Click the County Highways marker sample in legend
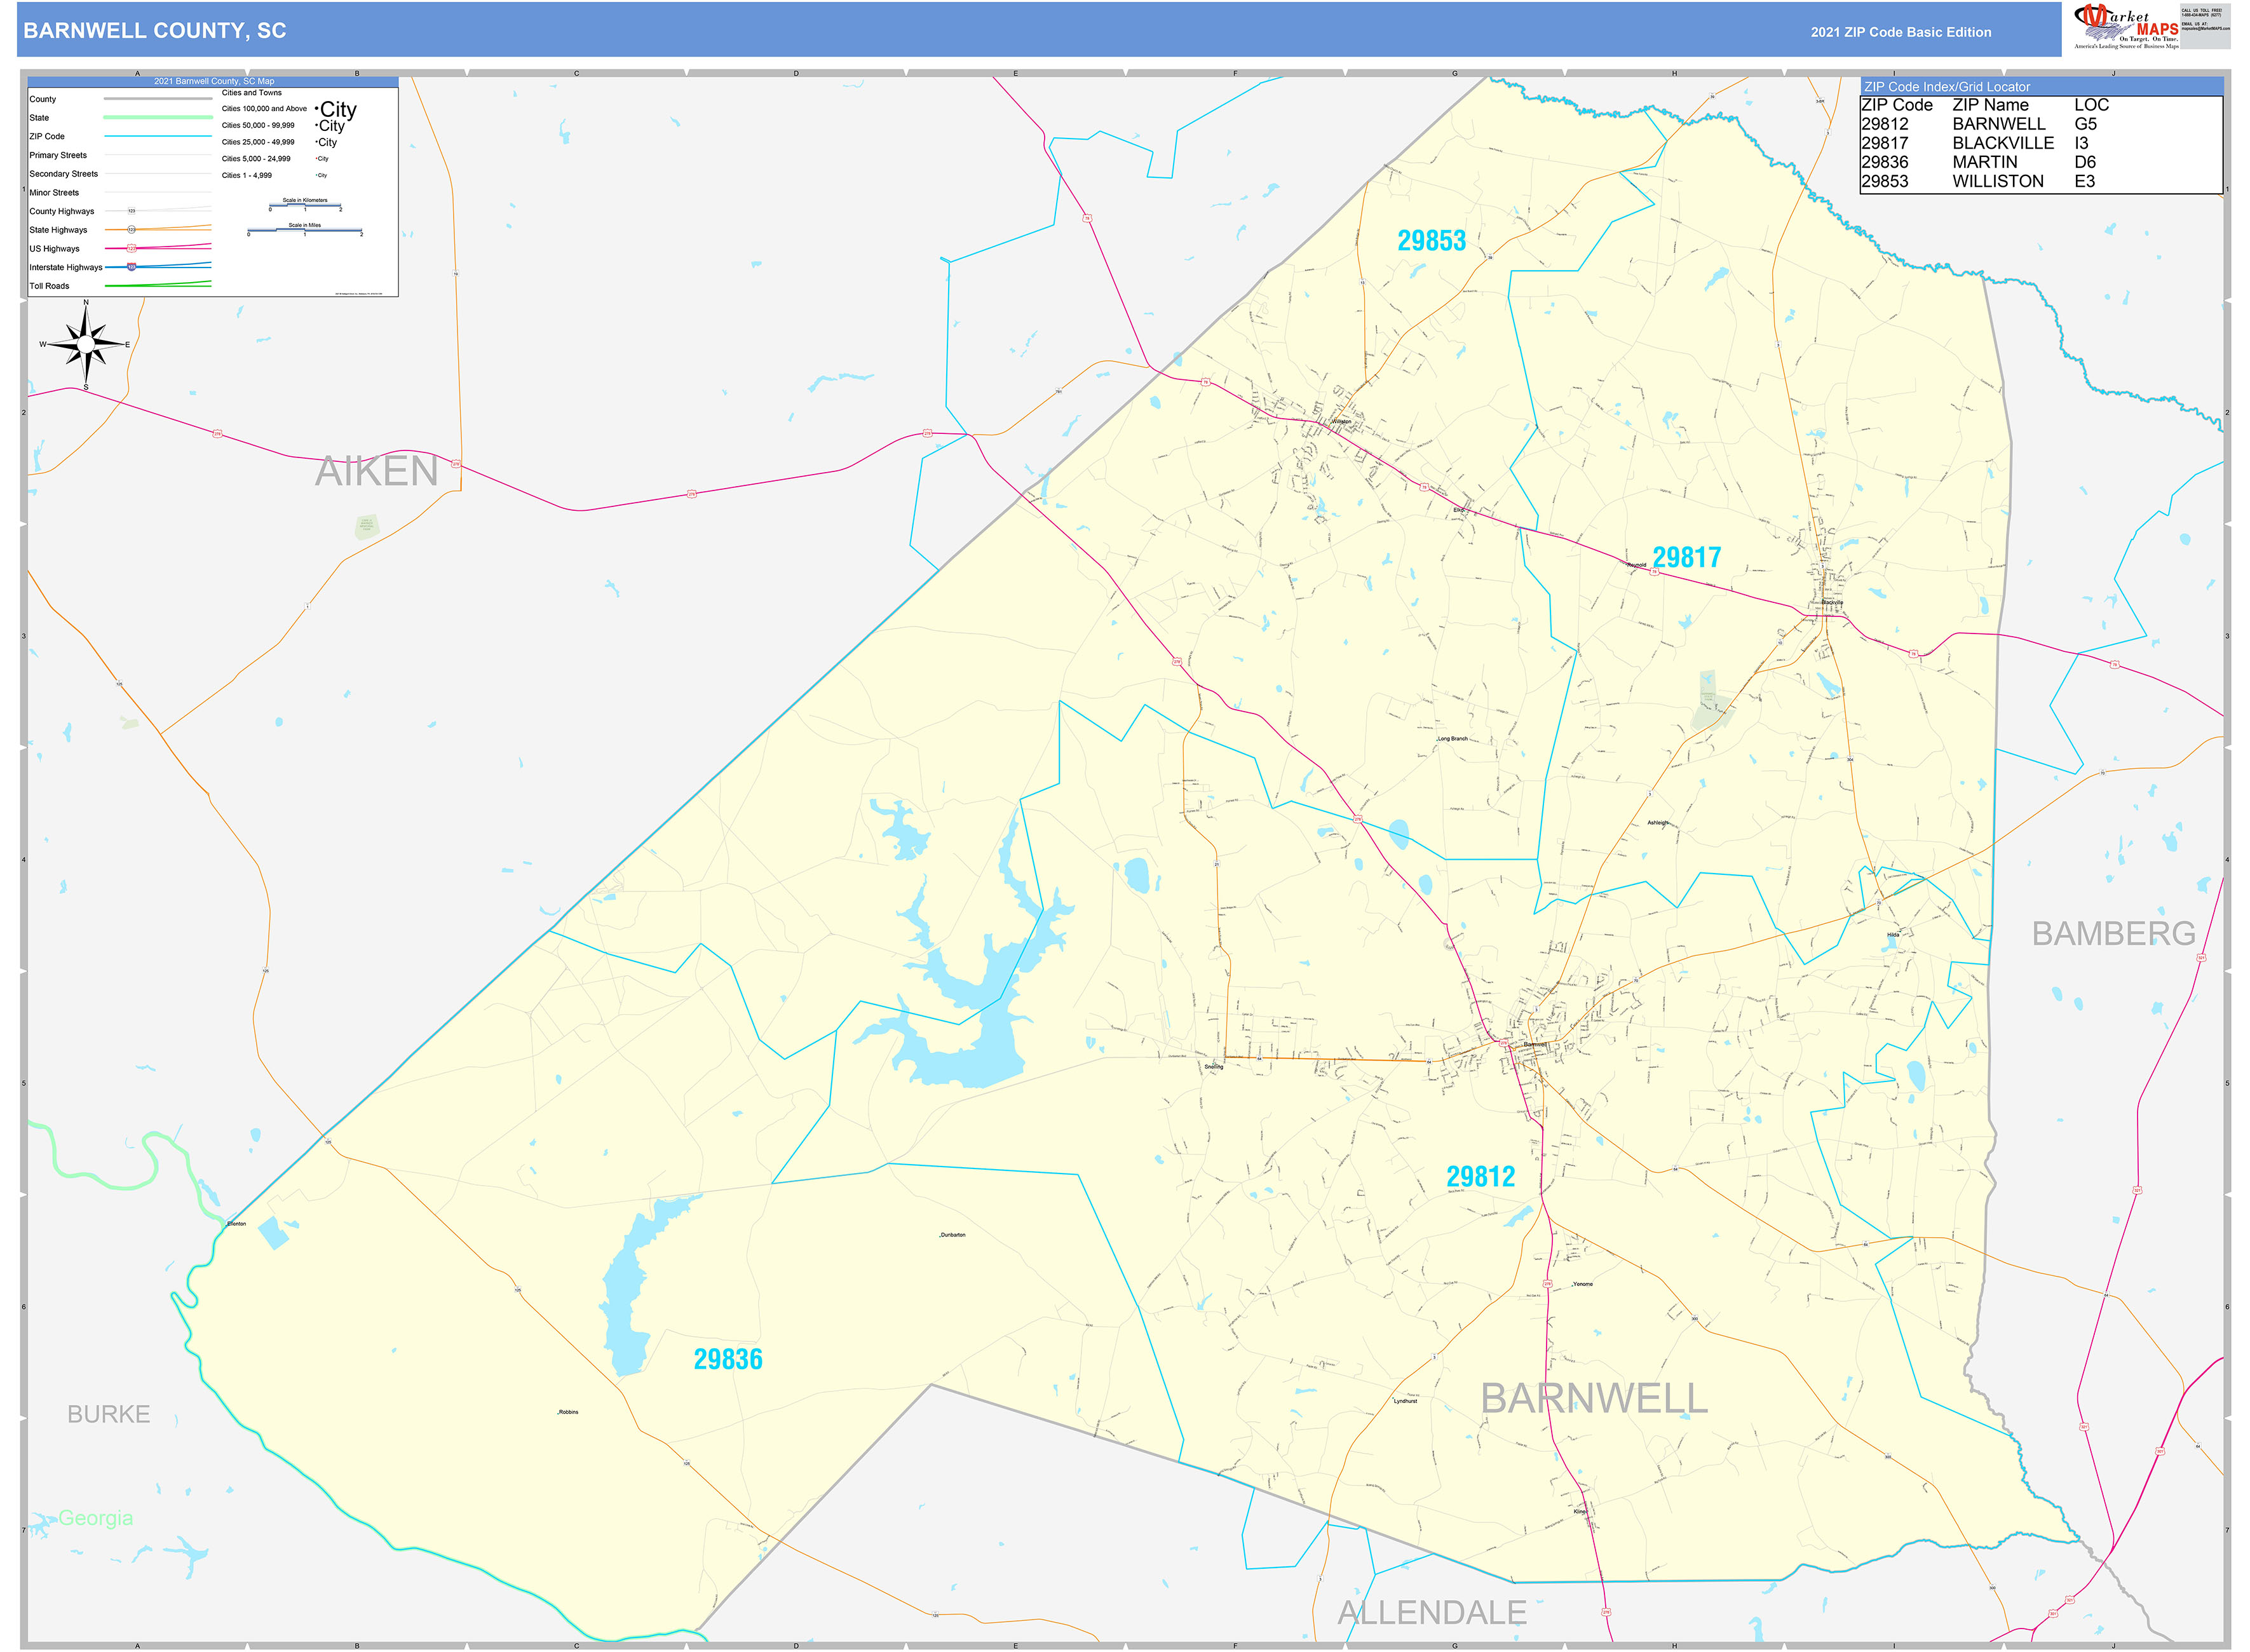Image resolution: width=2250 pixels, height=1652 pixels. [x=131, y=211]
